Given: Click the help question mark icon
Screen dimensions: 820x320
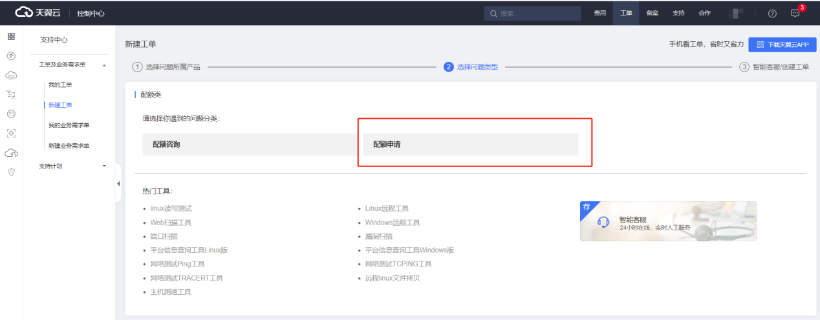Looking at the screenshot, I should [x=772, y=14].
